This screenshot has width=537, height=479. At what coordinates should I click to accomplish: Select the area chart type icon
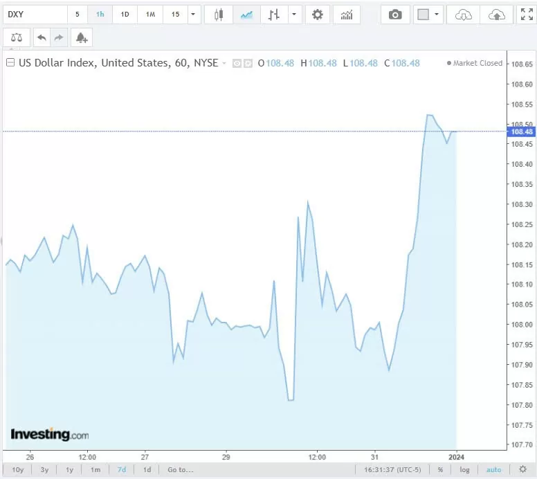246,15
